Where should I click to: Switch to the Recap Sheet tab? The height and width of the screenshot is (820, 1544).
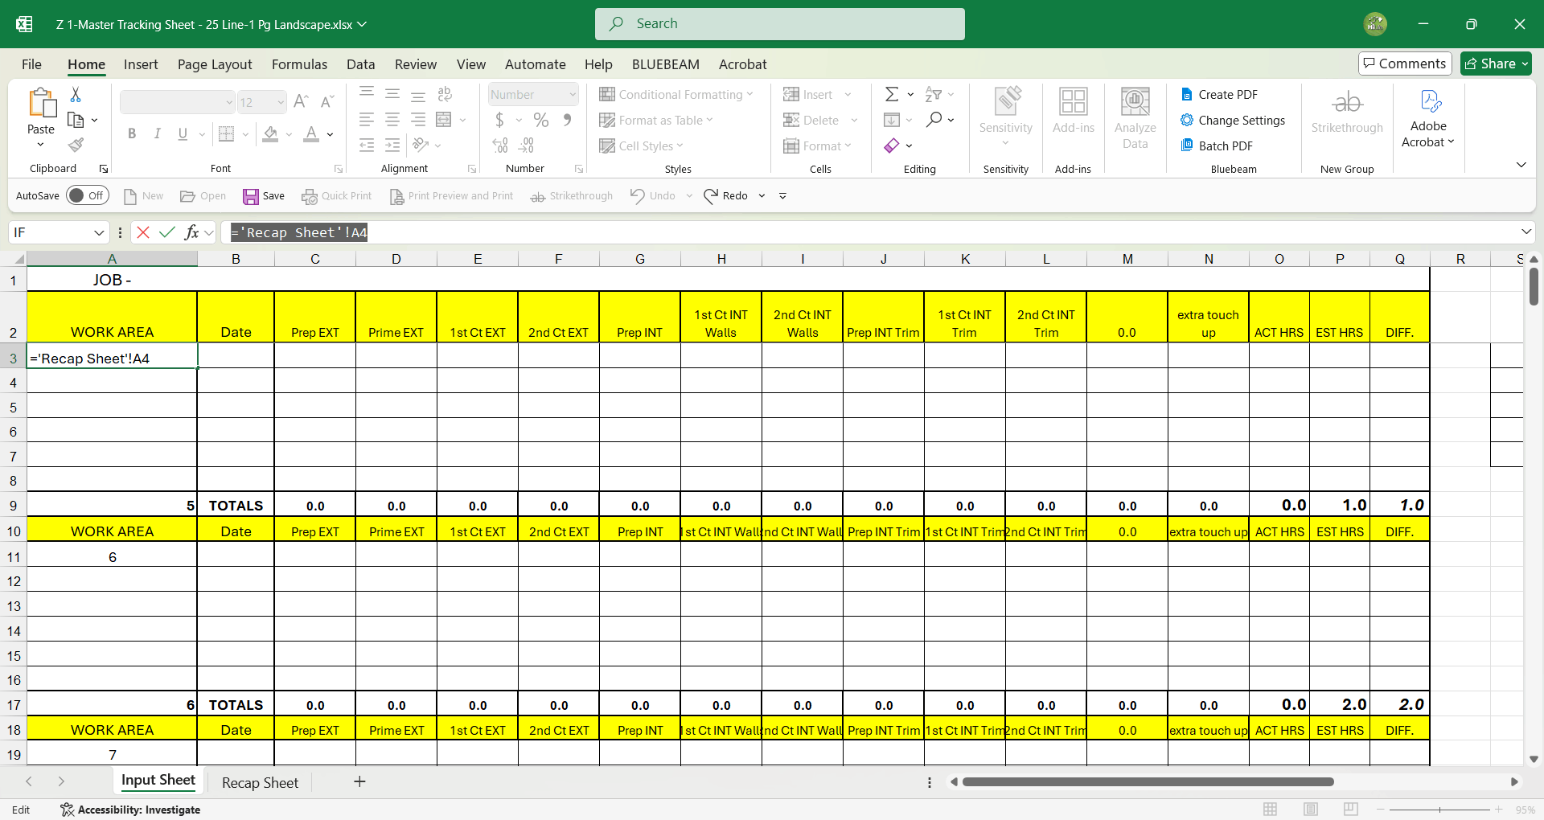tap(260, 782)
